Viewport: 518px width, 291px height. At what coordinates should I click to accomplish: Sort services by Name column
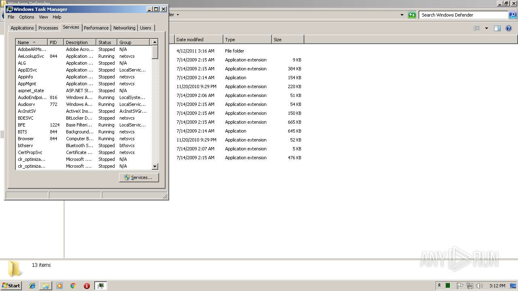(32, 42)
